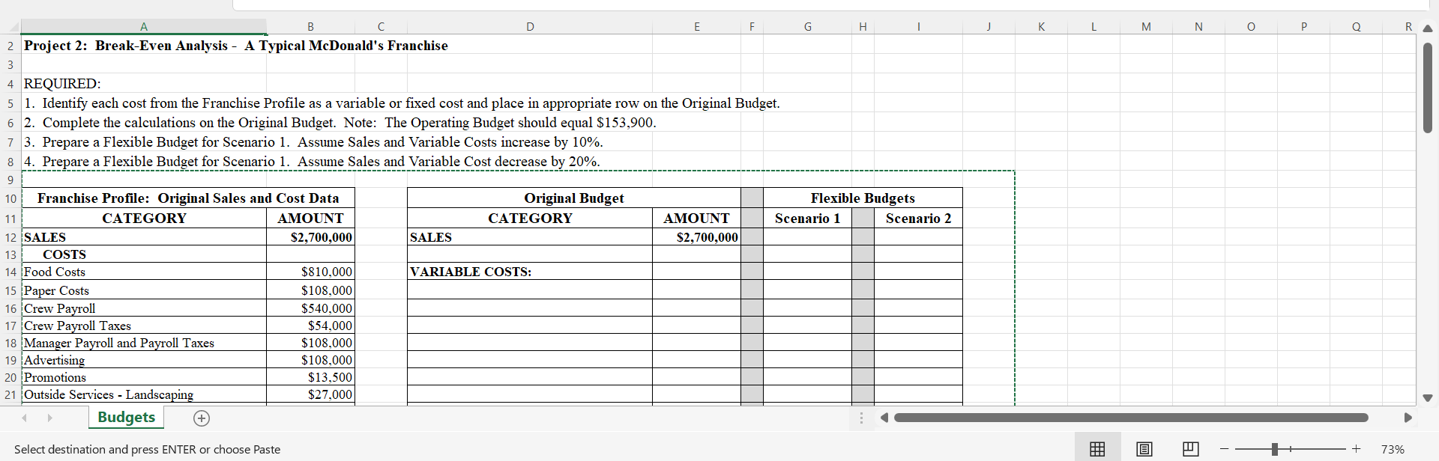Screen dimensions: 1439x461
Task: Click the 73% zoom level
Action: click(x=1393, y=449)
